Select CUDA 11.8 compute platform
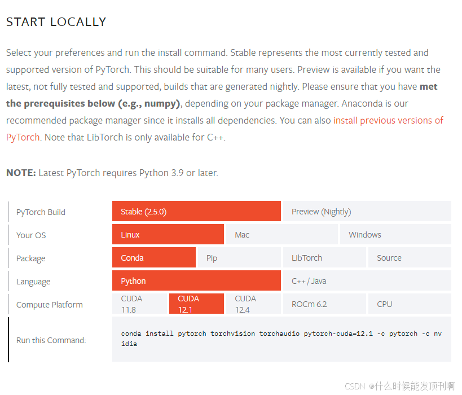The width and height of the screenshot is (462, 395). coord(139,304)
